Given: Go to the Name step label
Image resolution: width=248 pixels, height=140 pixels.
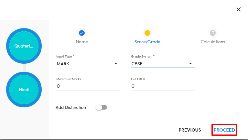Looking at the screenshot, I should 82,42.
